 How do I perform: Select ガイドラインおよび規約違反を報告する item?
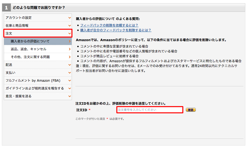[38, 88]
